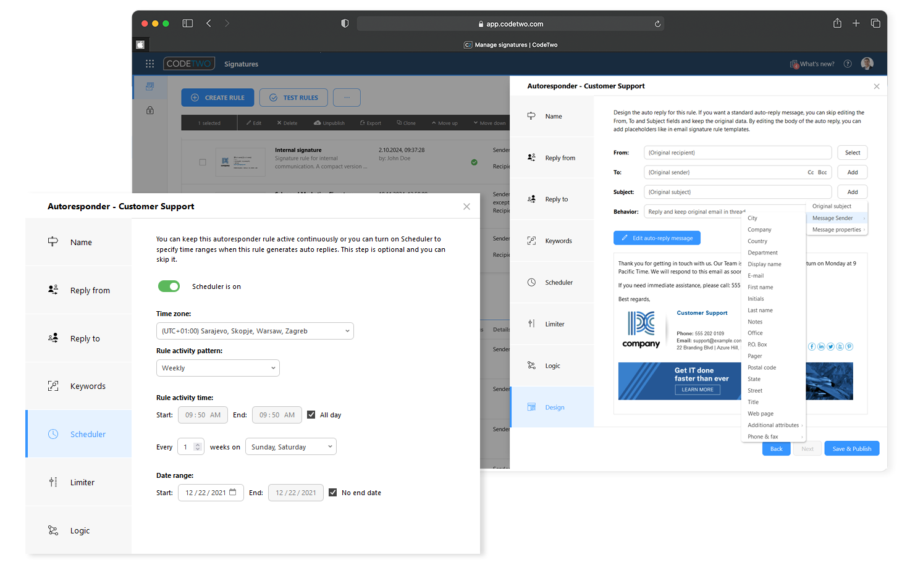This screenshot has height=568, width=902.
Task: Click the Save & Publish button
Action: (x=851, y=449)
